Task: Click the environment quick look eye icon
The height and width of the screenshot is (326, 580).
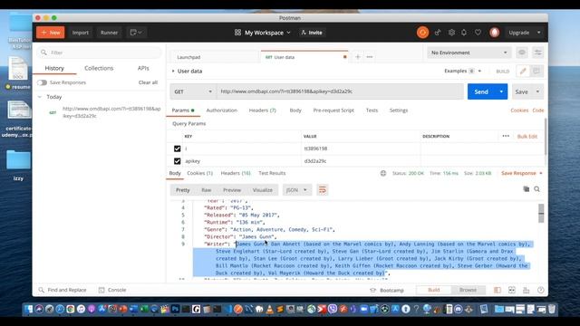Action: pyautogui.click(x=522, y=53)
